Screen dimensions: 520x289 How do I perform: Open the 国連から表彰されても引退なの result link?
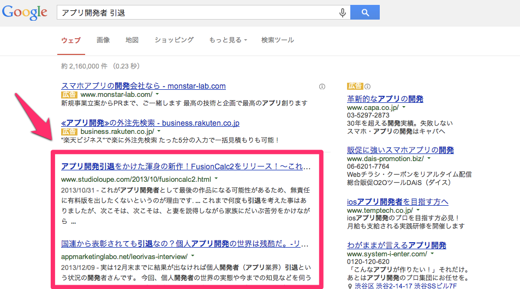[x=185, y=244]
